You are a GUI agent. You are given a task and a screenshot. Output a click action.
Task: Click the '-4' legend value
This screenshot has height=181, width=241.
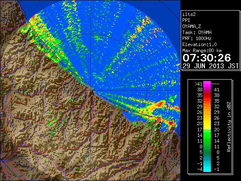point(200,169)
